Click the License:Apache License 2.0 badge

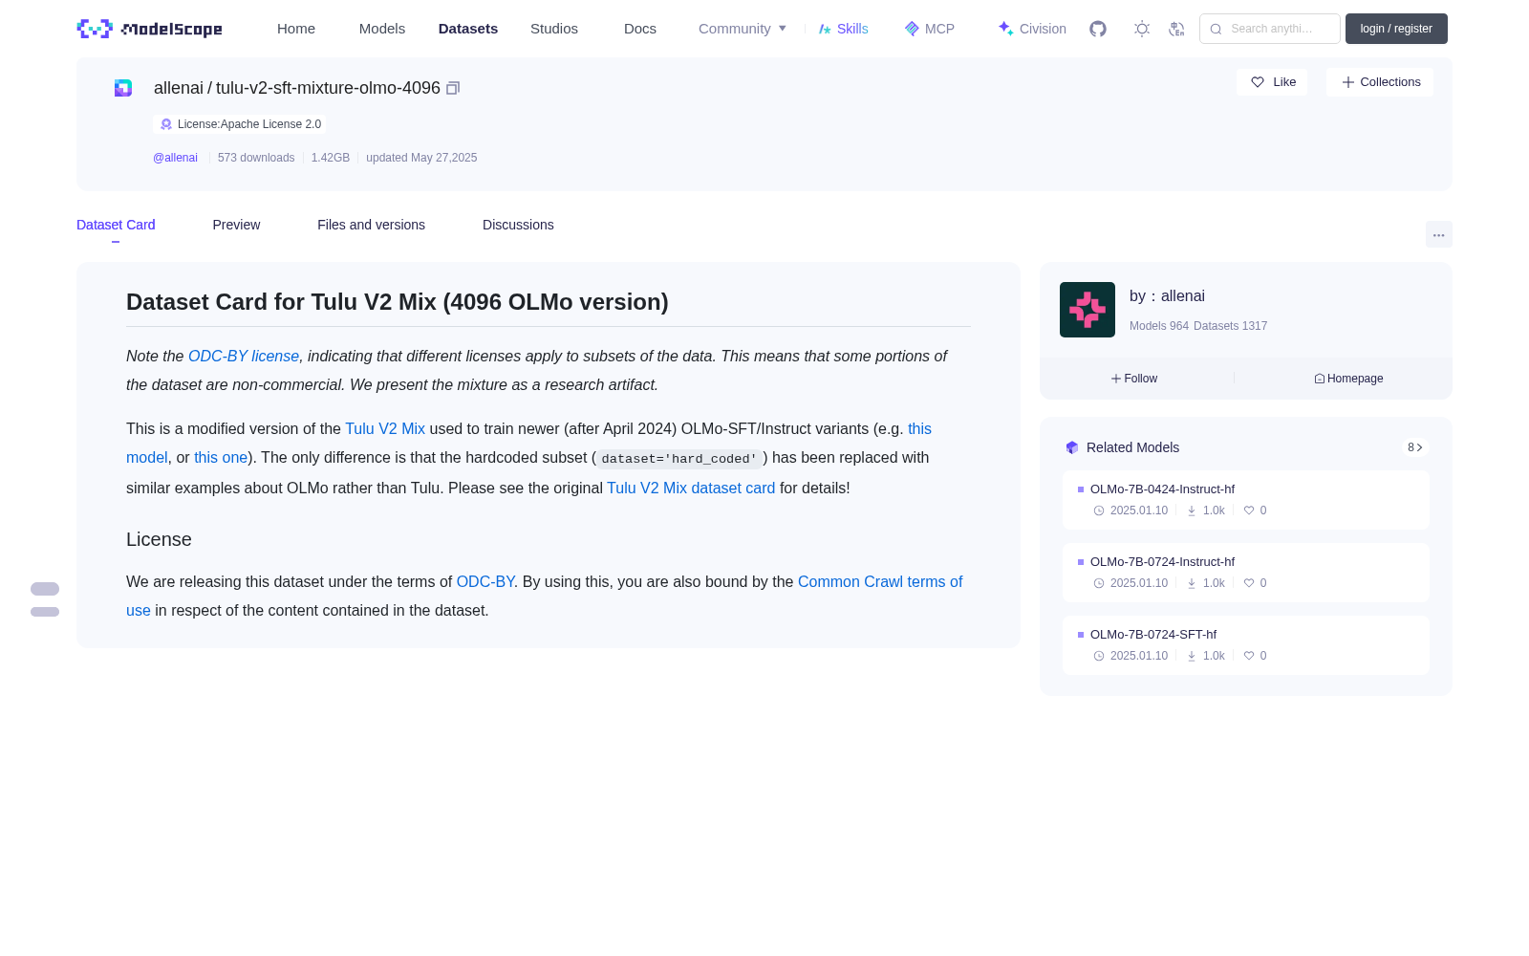pos(240,124)
